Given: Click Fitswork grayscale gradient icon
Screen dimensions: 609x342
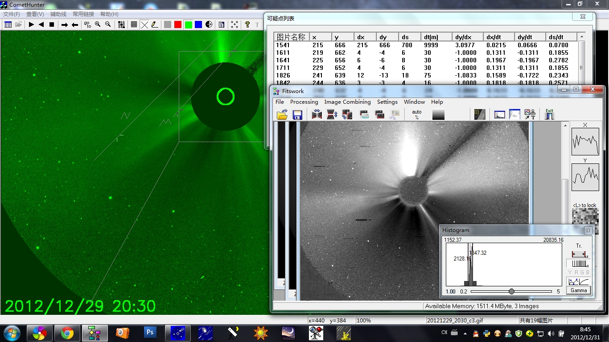Looking at the screenshot, I should coord(438,115).
